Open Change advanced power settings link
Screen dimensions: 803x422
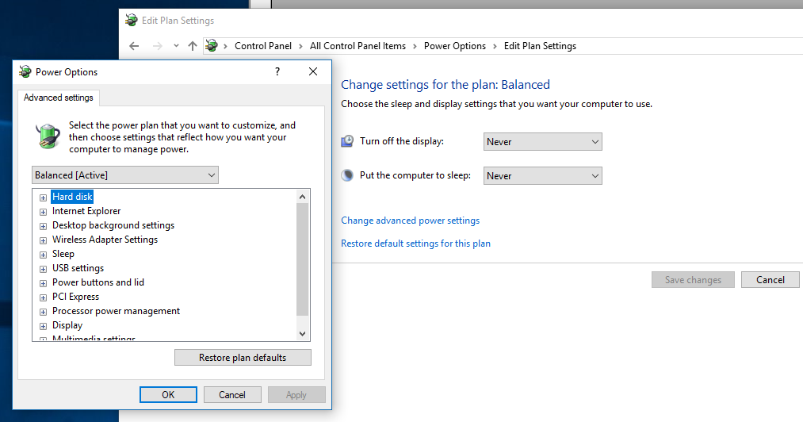tap(410, 221)
